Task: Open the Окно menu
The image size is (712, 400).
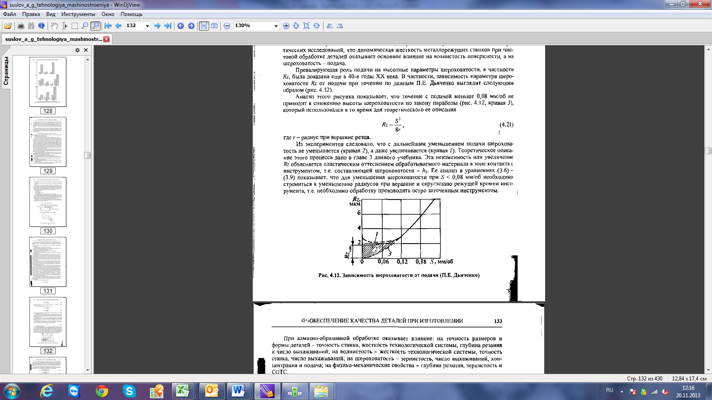Action: pos(108,14)
